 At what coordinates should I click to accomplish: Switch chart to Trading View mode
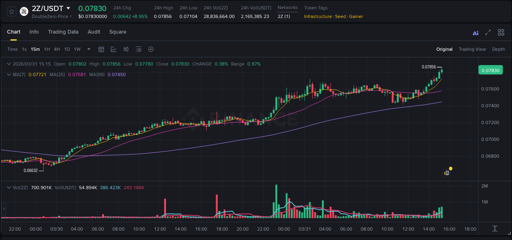(x=472, y=49)
